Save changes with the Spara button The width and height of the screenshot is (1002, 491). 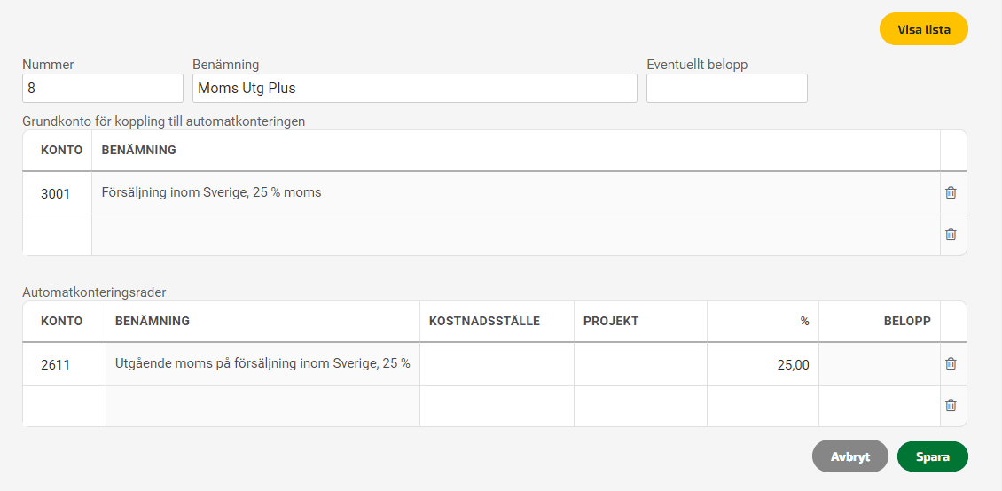[932, 456]
